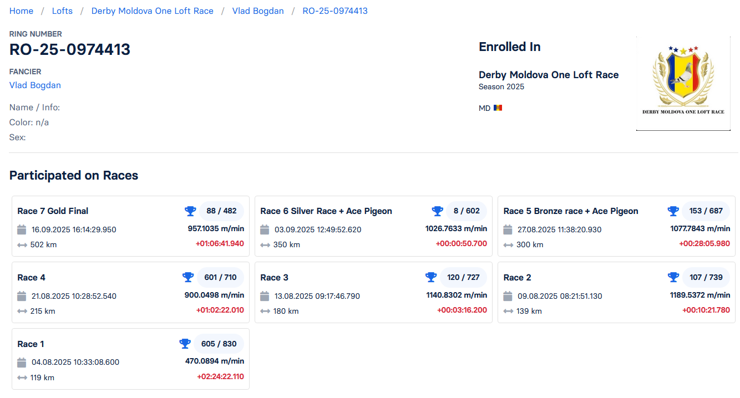Open the fancier Vlad Bogdan profile link

pyautogui.click(x=35, y=85)
